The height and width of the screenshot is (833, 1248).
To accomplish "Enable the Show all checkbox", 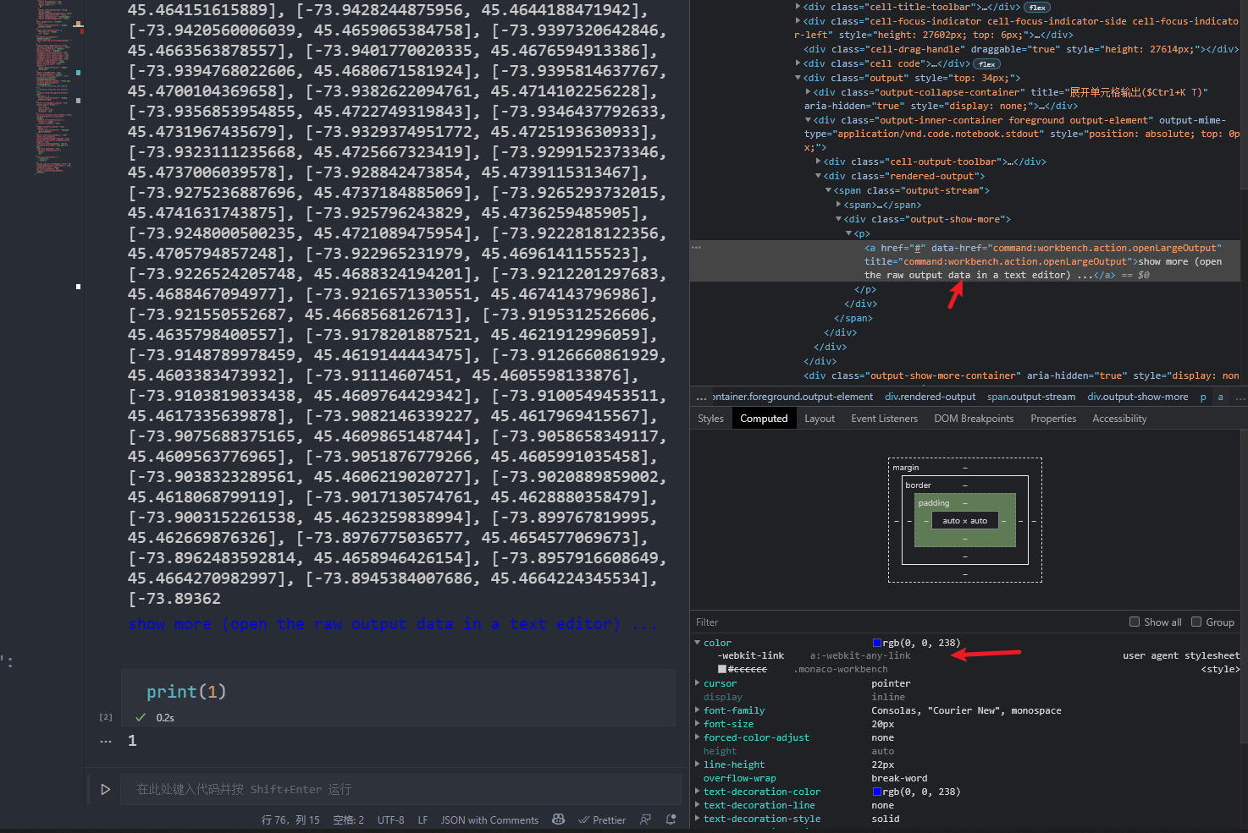I will click(x=1134, y=622).
